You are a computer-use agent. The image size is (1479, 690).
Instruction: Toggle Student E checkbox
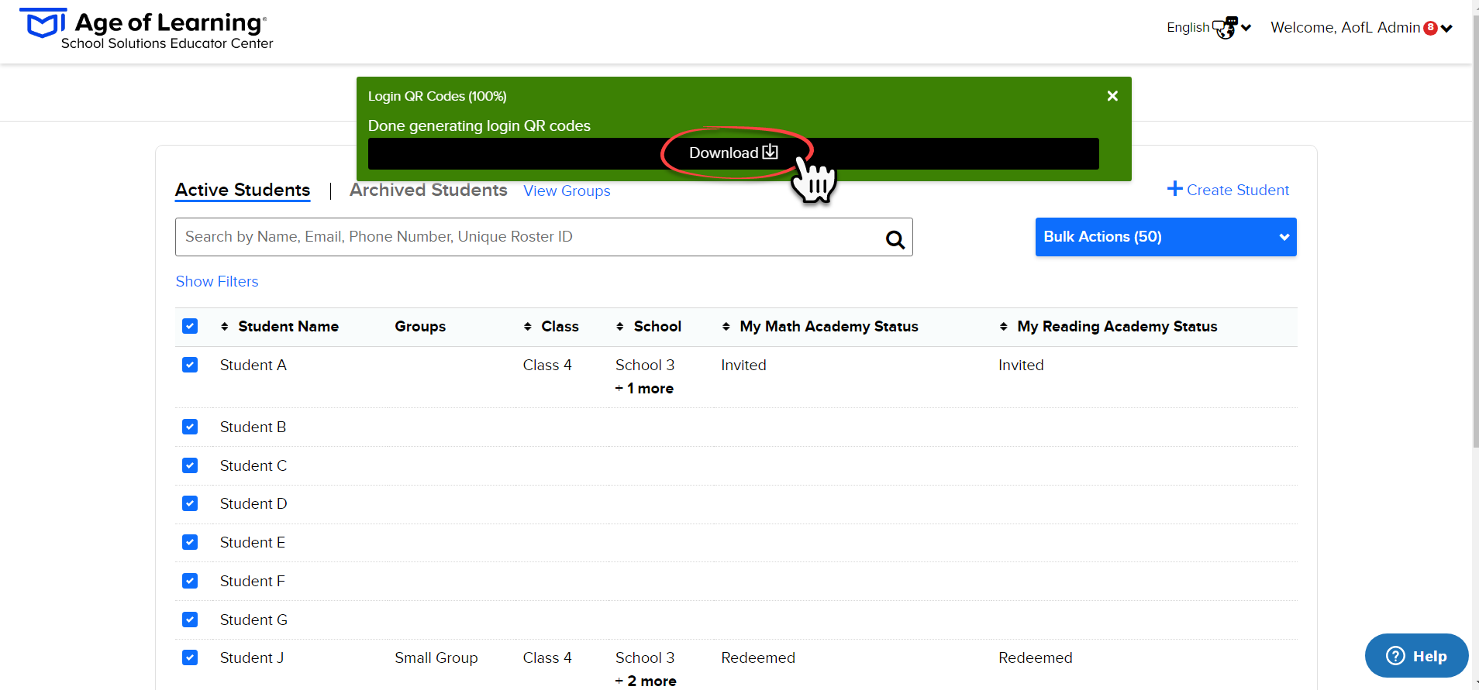click(x=190, y=542)
